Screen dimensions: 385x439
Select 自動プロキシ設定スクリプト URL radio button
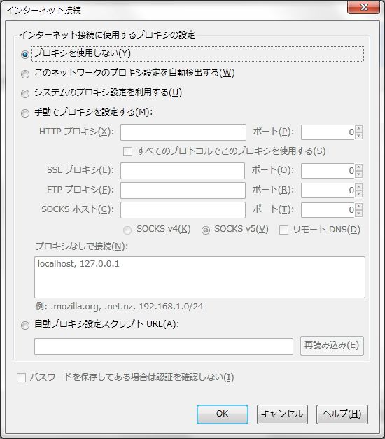tap(25, 326)
